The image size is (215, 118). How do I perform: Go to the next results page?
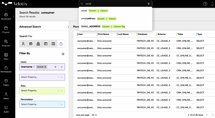(213, 115)
